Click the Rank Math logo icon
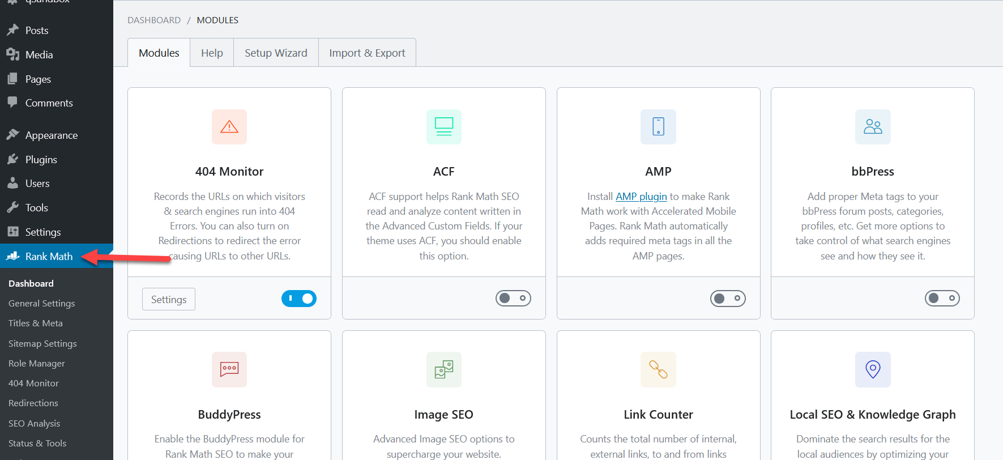The width and height of the screenshot is (1003, 460). [x=12, y=256]
